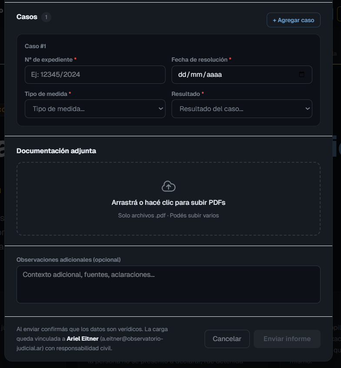Expand the Resultado del caso dropdown
Image resolution: width=341 pixels, height=368 pixels.
[242, 108]
